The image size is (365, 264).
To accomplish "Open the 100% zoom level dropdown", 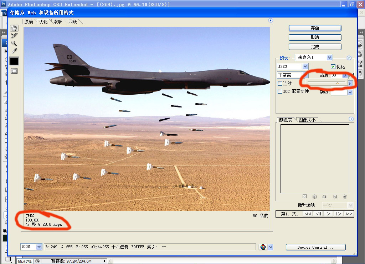I will click(x=39, y=247).
